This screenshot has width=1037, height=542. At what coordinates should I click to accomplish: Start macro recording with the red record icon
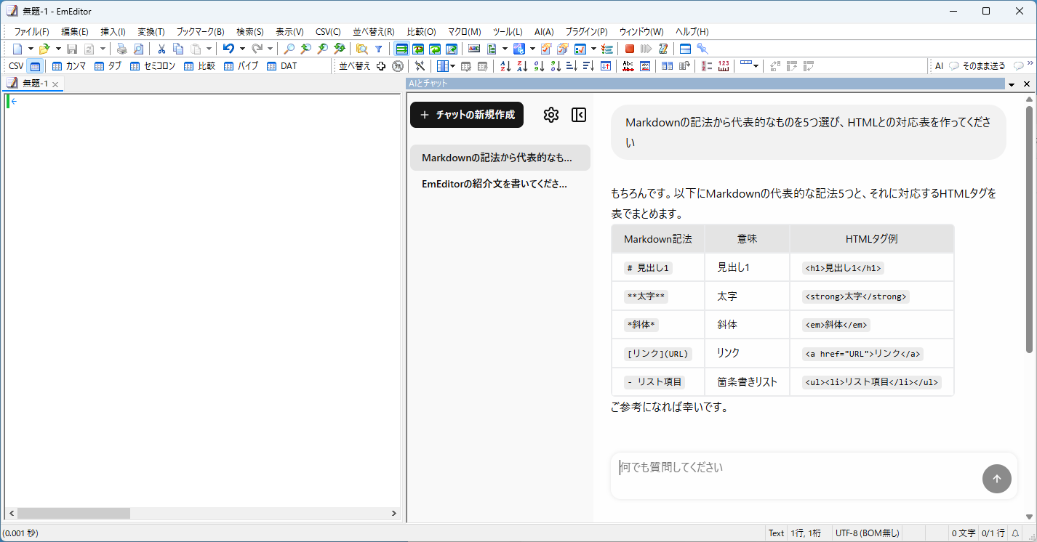(x=628, y=48)
